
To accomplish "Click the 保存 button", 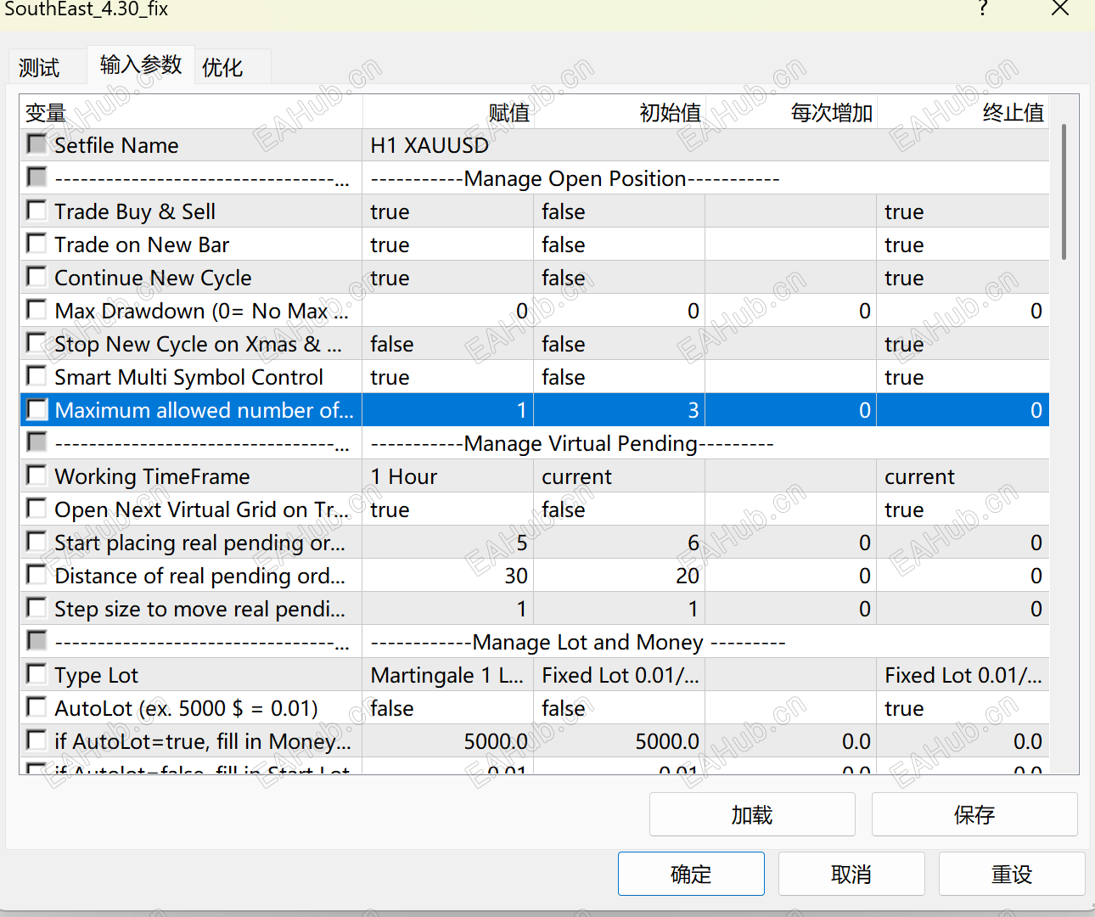I will tap(974, 815).
